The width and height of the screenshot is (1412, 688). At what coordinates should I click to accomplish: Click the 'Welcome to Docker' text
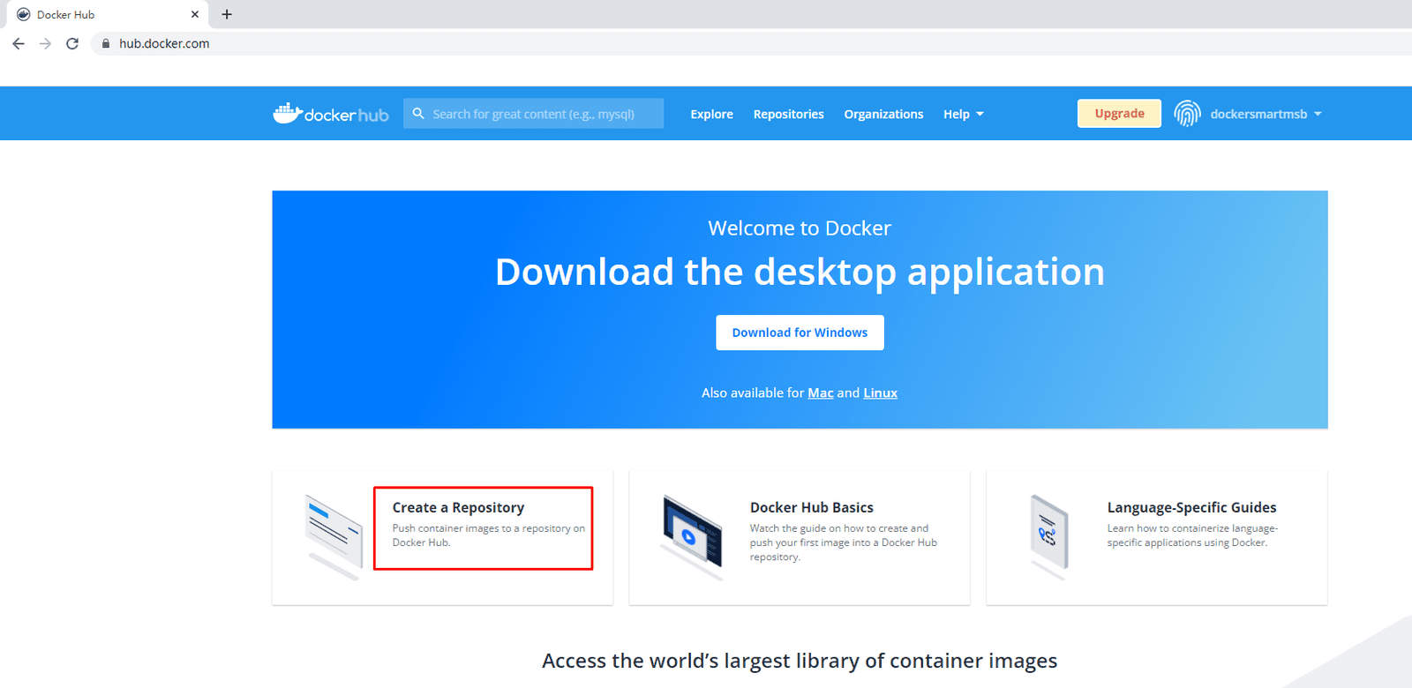(x=800, y=228)
